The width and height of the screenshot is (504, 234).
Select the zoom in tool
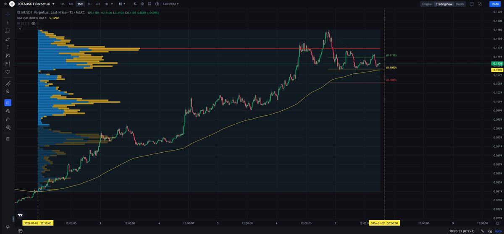point(8,91)
